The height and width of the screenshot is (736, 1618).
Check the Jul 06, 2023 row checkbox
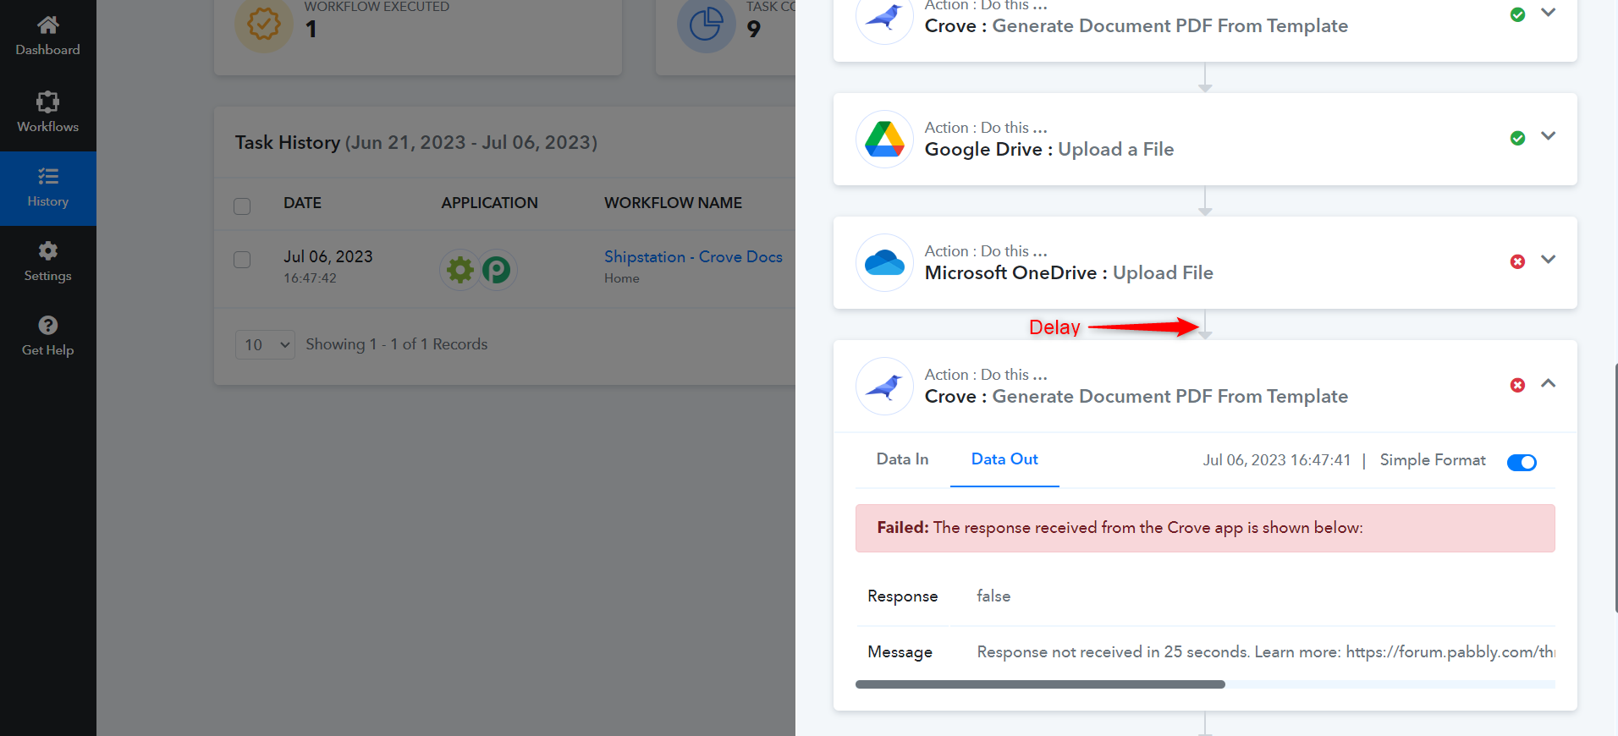click(x=242, y=259)
